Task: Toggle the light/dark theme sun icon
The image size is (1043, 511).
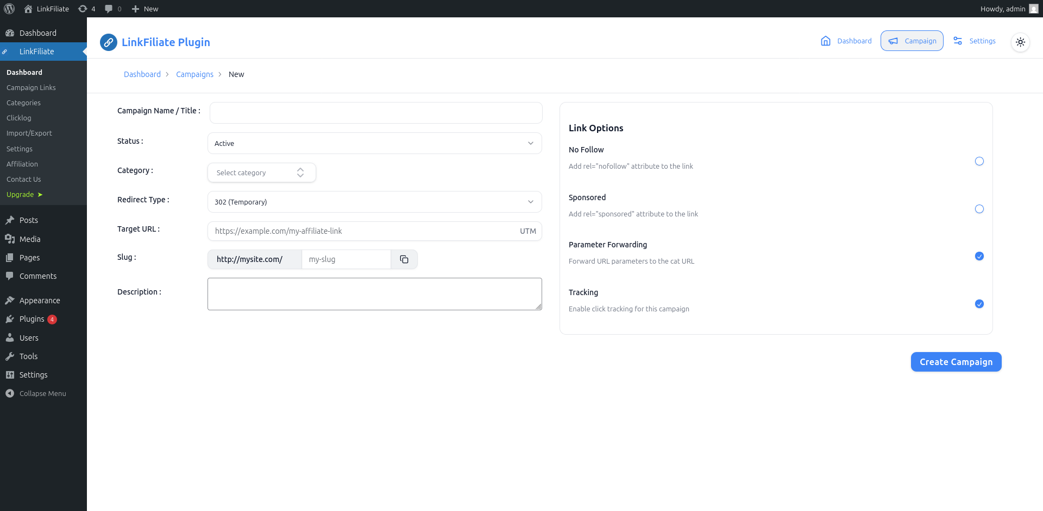Action: [1020, 42]
